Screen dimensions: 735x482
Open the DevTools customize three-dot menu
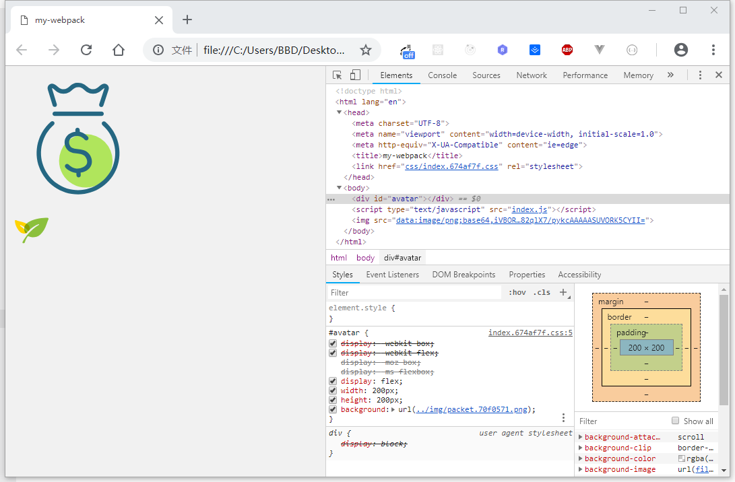[701, 75]
